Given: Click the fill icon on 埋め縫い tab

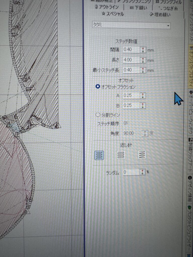Looking at the screenshot, I should coord(152,15).
